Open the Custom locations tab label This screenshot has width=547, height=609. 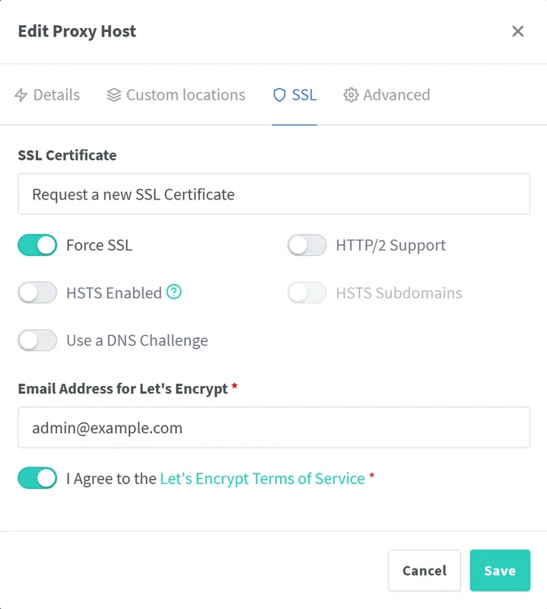click(x=186, y=95)
